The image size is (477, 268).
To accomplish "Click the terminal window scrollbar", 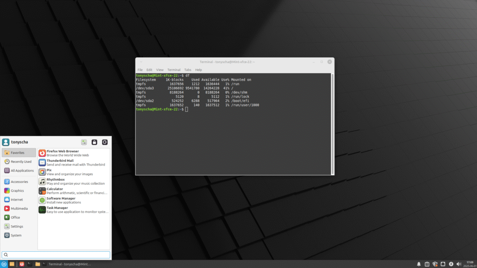I will click(333, 124).
